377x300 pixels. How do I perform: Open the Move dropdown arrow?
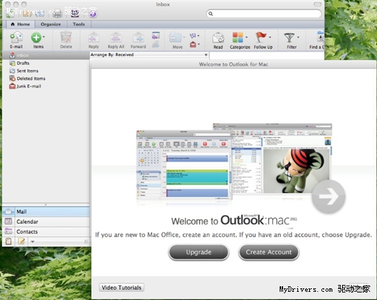(184, 37)
